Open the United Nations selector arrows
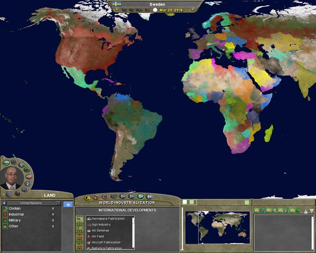This screenshot has width=316, height=253. pos(59,203)
